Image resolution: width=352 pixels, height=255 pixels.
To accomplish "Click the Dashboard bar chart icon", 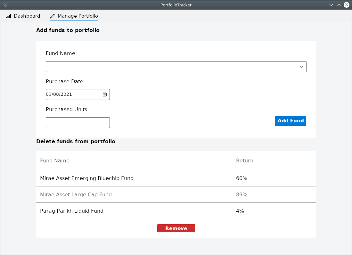I will point(9,16).
